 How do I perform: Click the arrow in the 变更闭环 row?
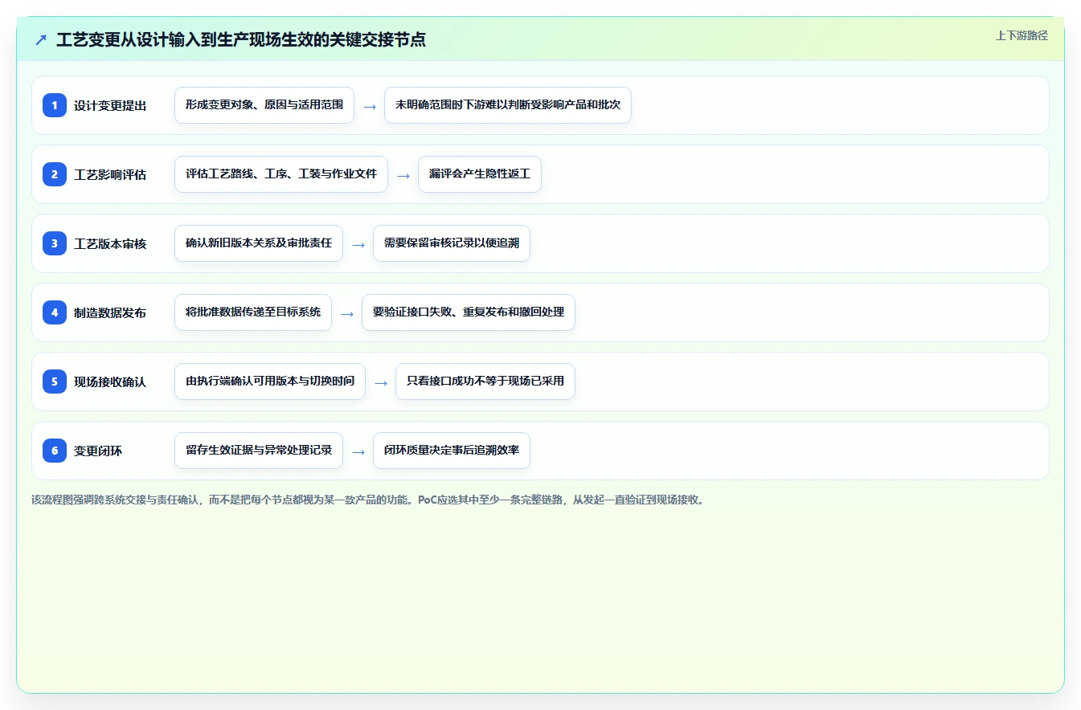358,451
